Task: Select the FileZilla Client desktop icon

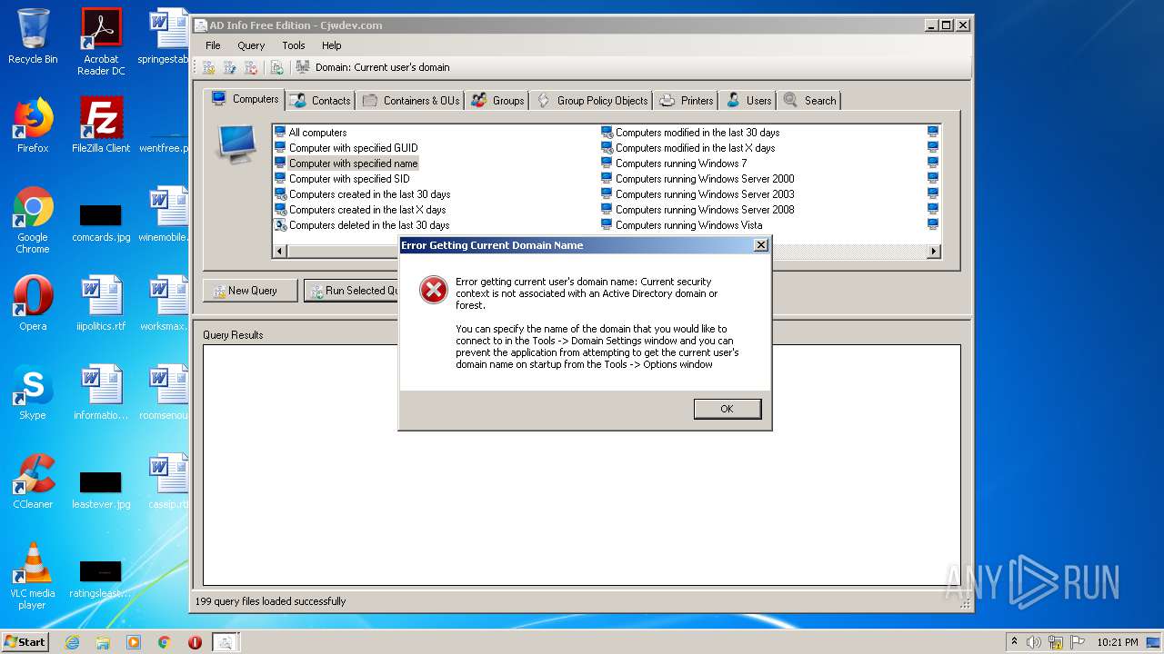Action: click(101, 125)
